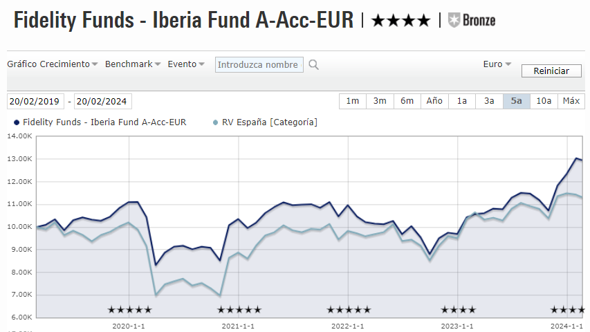
Task: Open the Evento dropdown menu
Action: tap(186, 64)
